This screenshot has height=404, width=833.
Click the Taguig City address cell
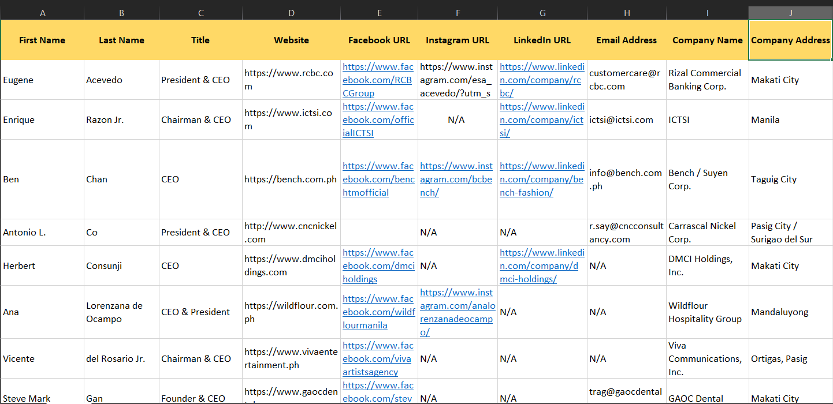coord(790,179)
